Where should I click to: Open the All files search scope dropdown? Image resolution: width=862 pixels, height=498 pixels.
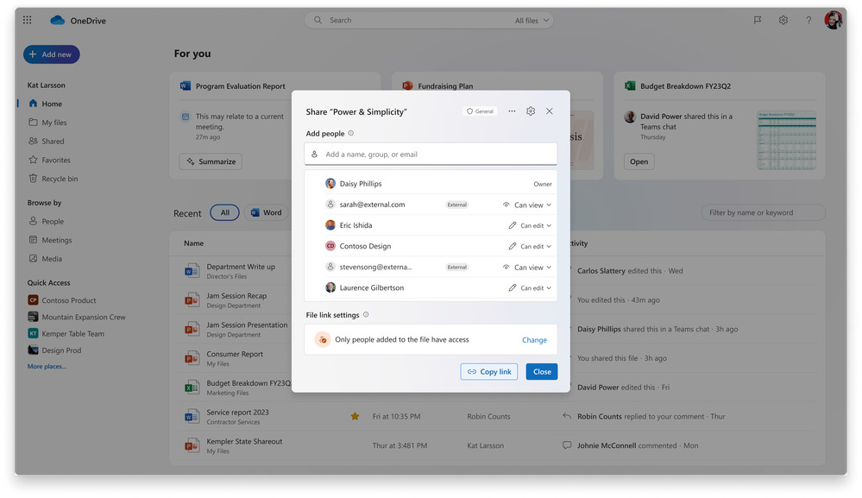click(x=529, y=19)
